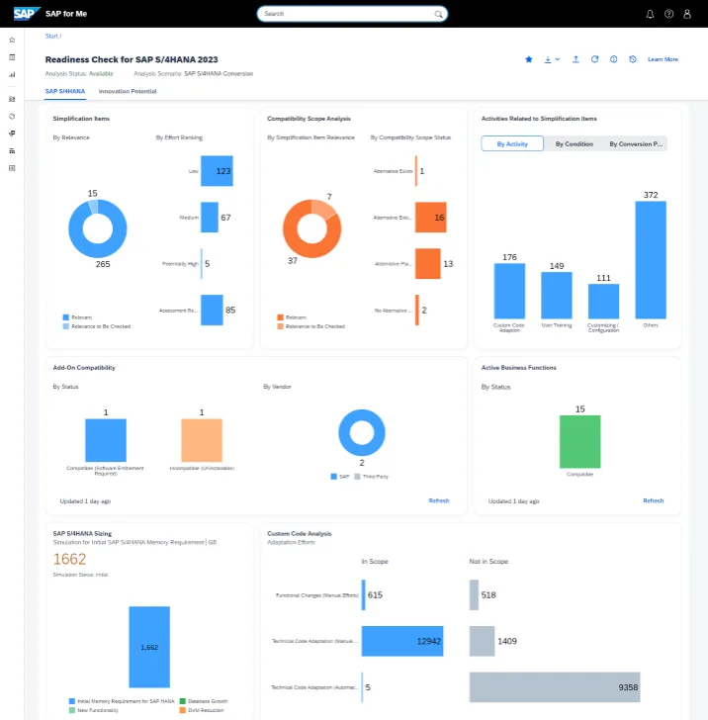This screenshot has width=708, height=720.
Task: Click Refresh in Add-On Compatibility card
Action: pos(439,500)
